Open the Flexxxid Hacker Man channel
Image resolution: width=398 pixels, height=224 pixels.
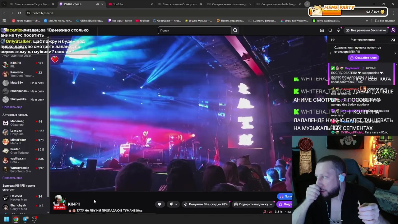pyautogui.click(x=24, y=198)
